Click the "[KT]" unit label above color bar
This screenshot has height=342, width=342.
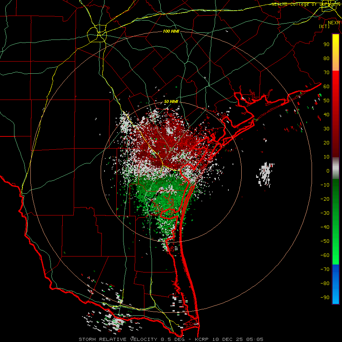tap(325, 26)
